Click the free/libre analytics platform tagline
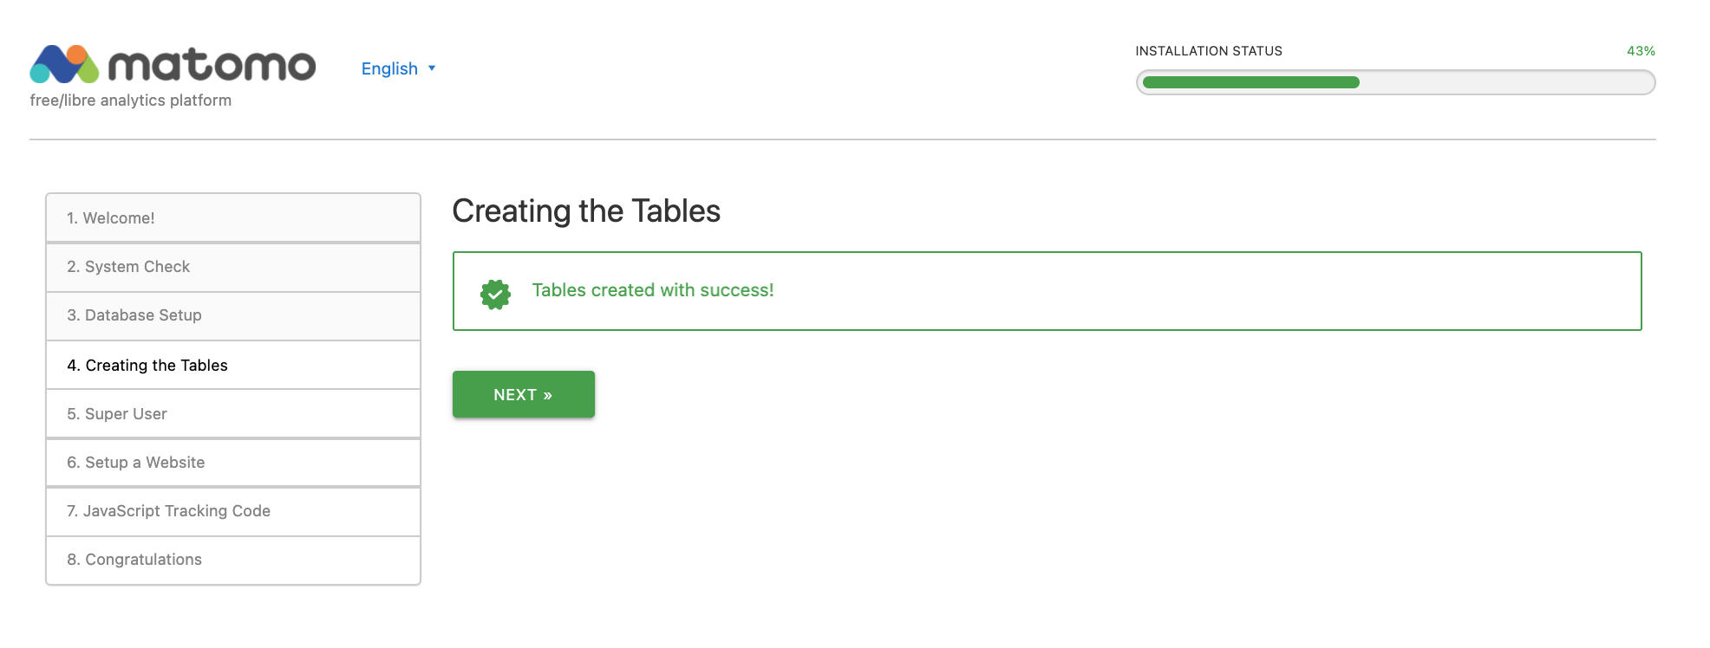The width and height of the screenshot is (1710, 648). [131, 100]
